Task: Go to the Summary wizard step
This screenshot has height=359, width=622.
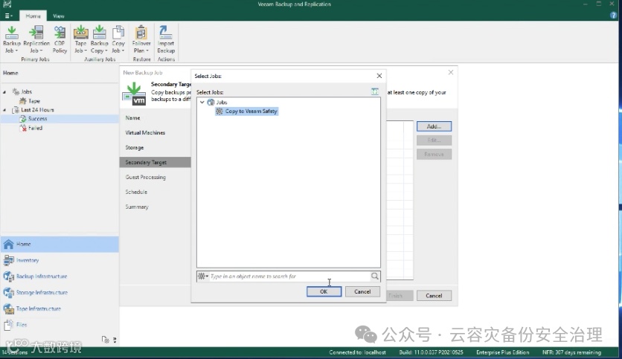Action: click(x=137, y=207)
